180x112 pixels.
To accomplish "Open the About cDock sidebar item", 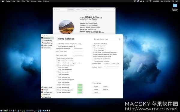I will coord(48,45).
